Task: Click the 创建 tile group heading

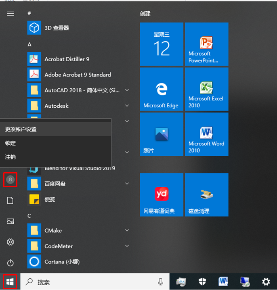Action: pos(145,13)
